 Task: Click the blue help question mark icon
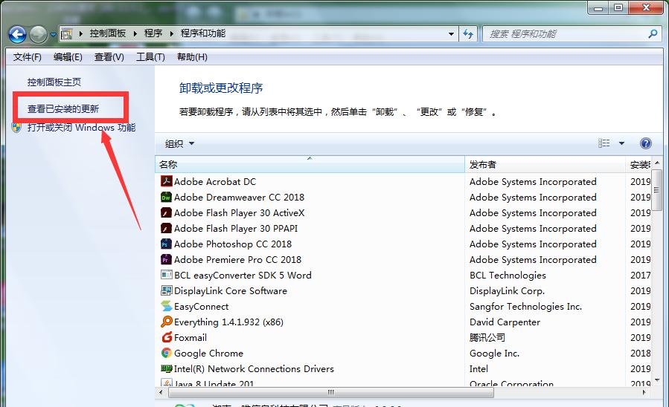click(645, 143)
